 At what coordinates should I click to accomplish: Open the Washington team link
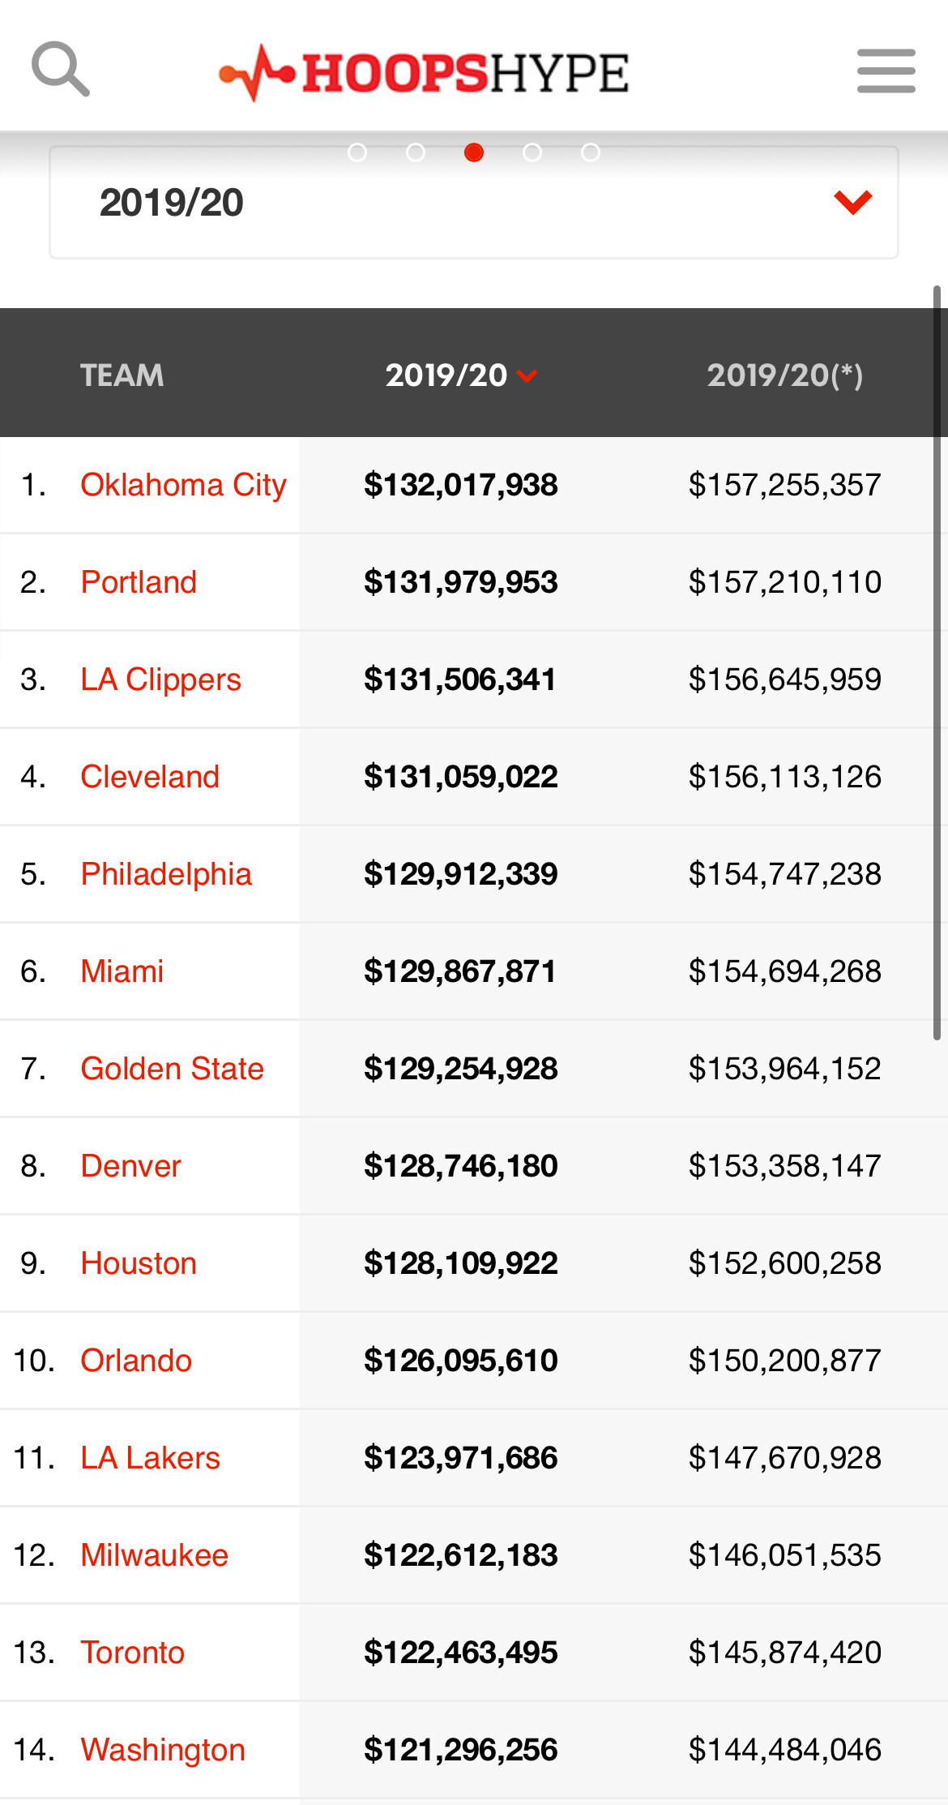(x=163, y=1750)
